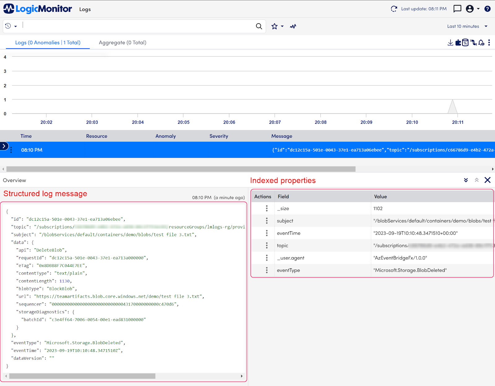Configure log alert conditions via bell icon
This screenshot has width=495, height=386.
tap(481, 42)
